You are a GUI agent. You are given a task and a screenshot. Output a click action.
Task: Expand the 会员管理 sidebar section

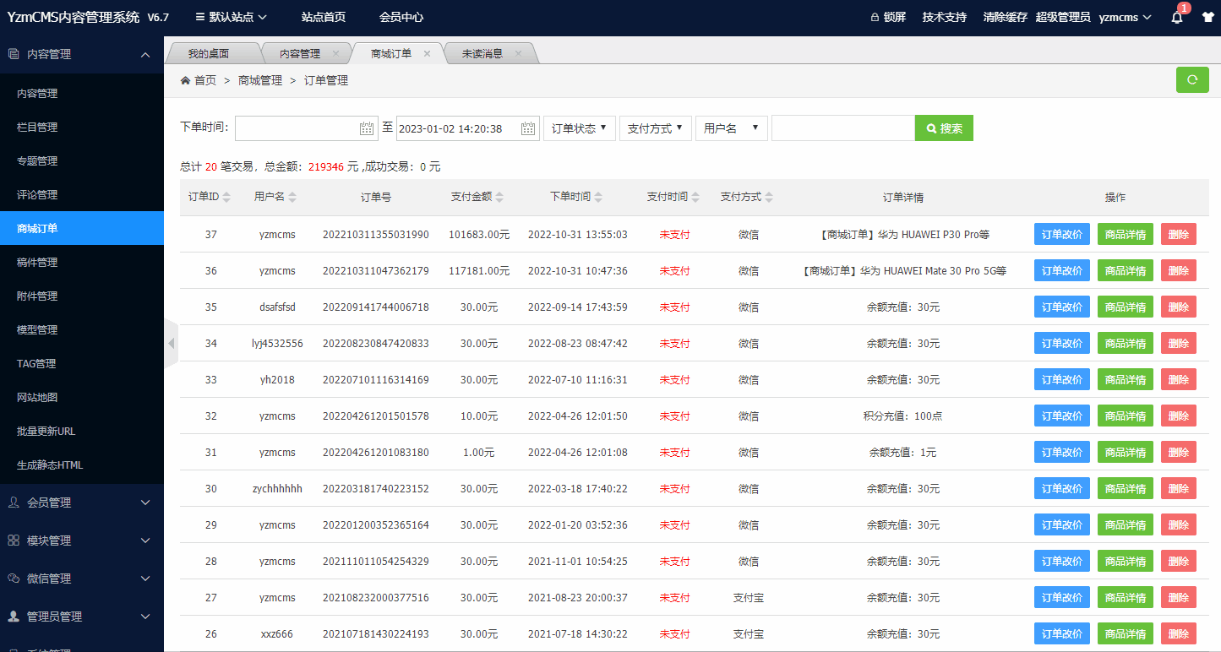[x=82, y=503]
